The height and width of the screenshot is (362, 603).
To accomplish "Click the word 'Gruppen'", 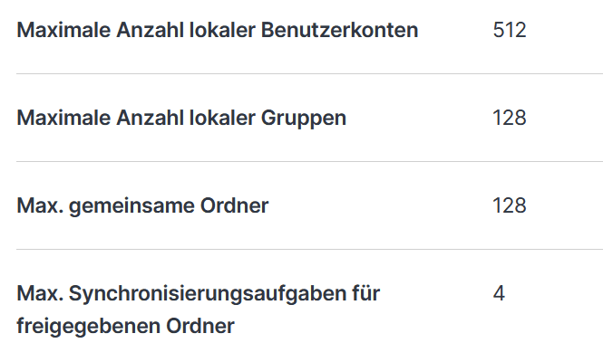I will pos(304,119).
